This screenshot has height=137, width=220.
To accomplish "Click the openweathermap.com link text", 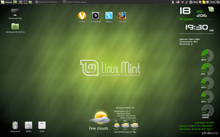I will point(123,132).
